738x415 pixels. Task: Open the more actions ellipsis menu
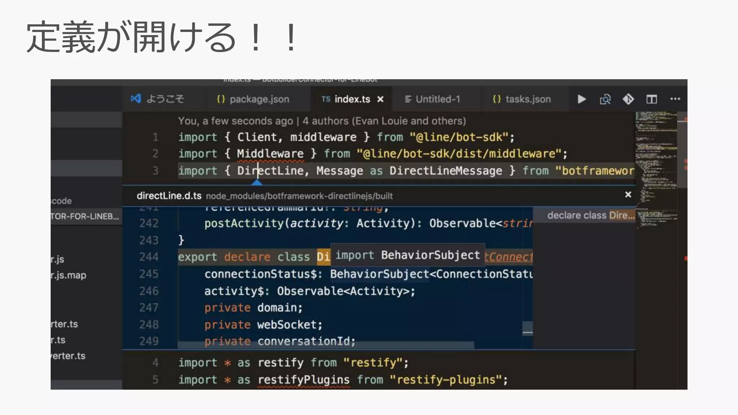pyautogui.click(x=675, y=99)
